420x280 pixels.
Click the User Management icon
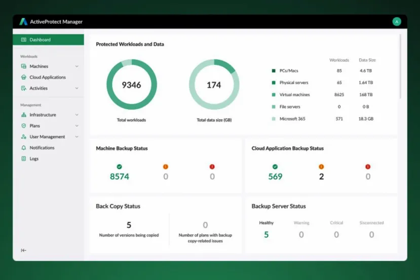(x=24, y=137)
